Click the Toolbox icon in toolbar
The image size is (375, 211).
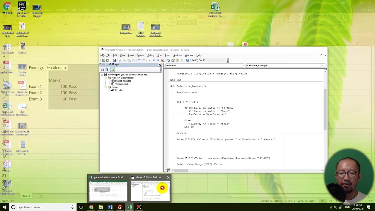[x=182, y=60]
